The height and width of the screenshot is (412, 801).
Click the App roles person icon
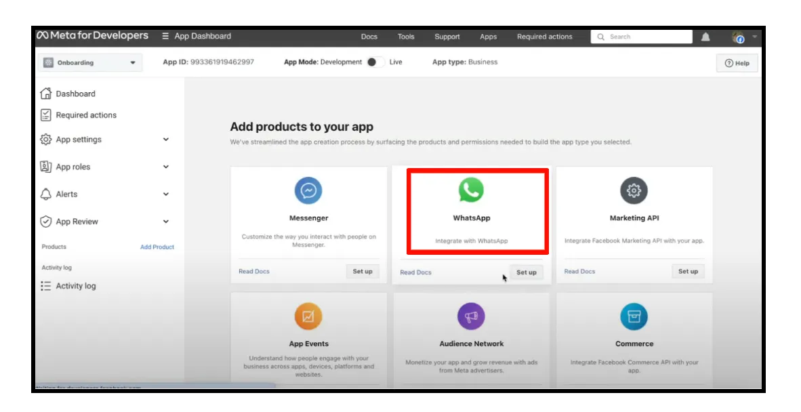[46, 167]
